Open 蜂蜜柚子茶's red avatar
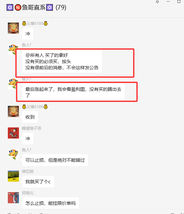This screenshot has width=184, height=214. [13, 133]
